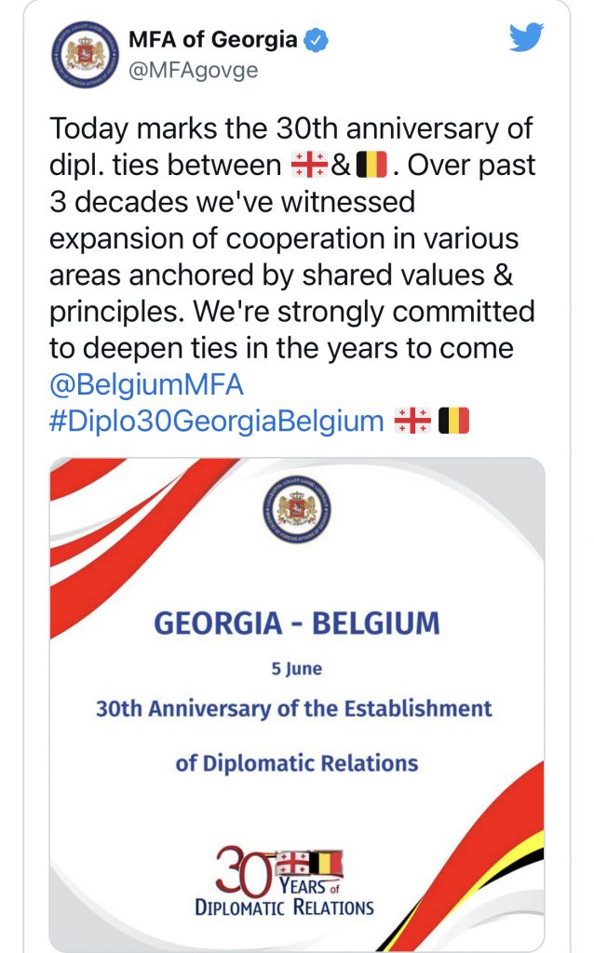Screen dimensions: 594x953
Task: Click the GEORGIA - BELGIUM heading in the image
Action: [x=296, y=623]
